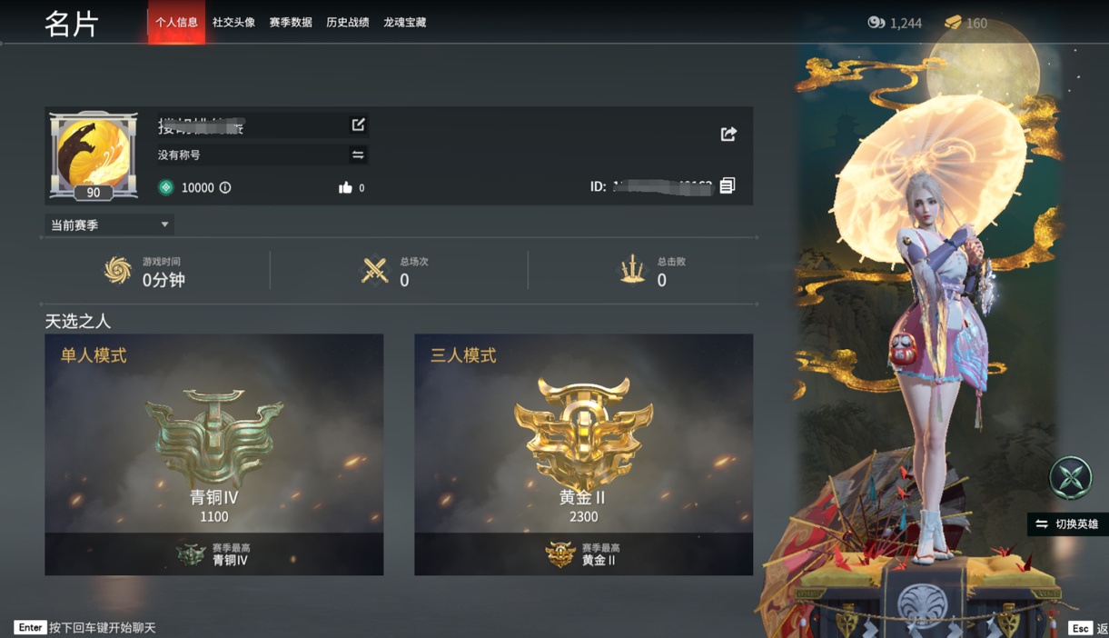
Task: Click the gold ingot currency icon
Action: [953, 23]
